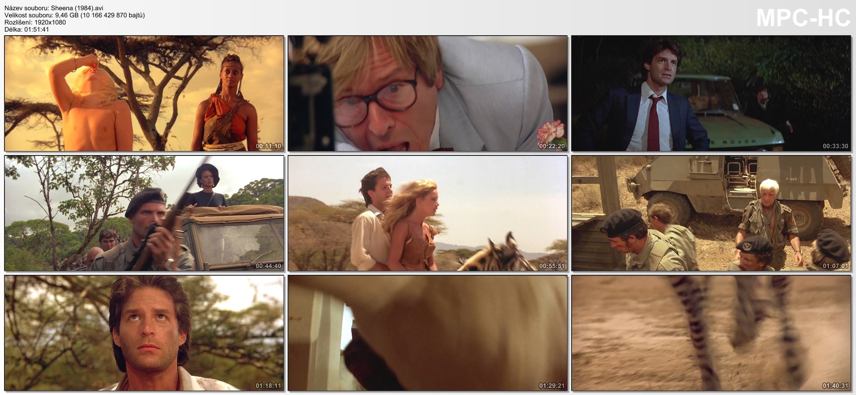Click the file size line showing 9,46 GB

[x=74, y=15]
